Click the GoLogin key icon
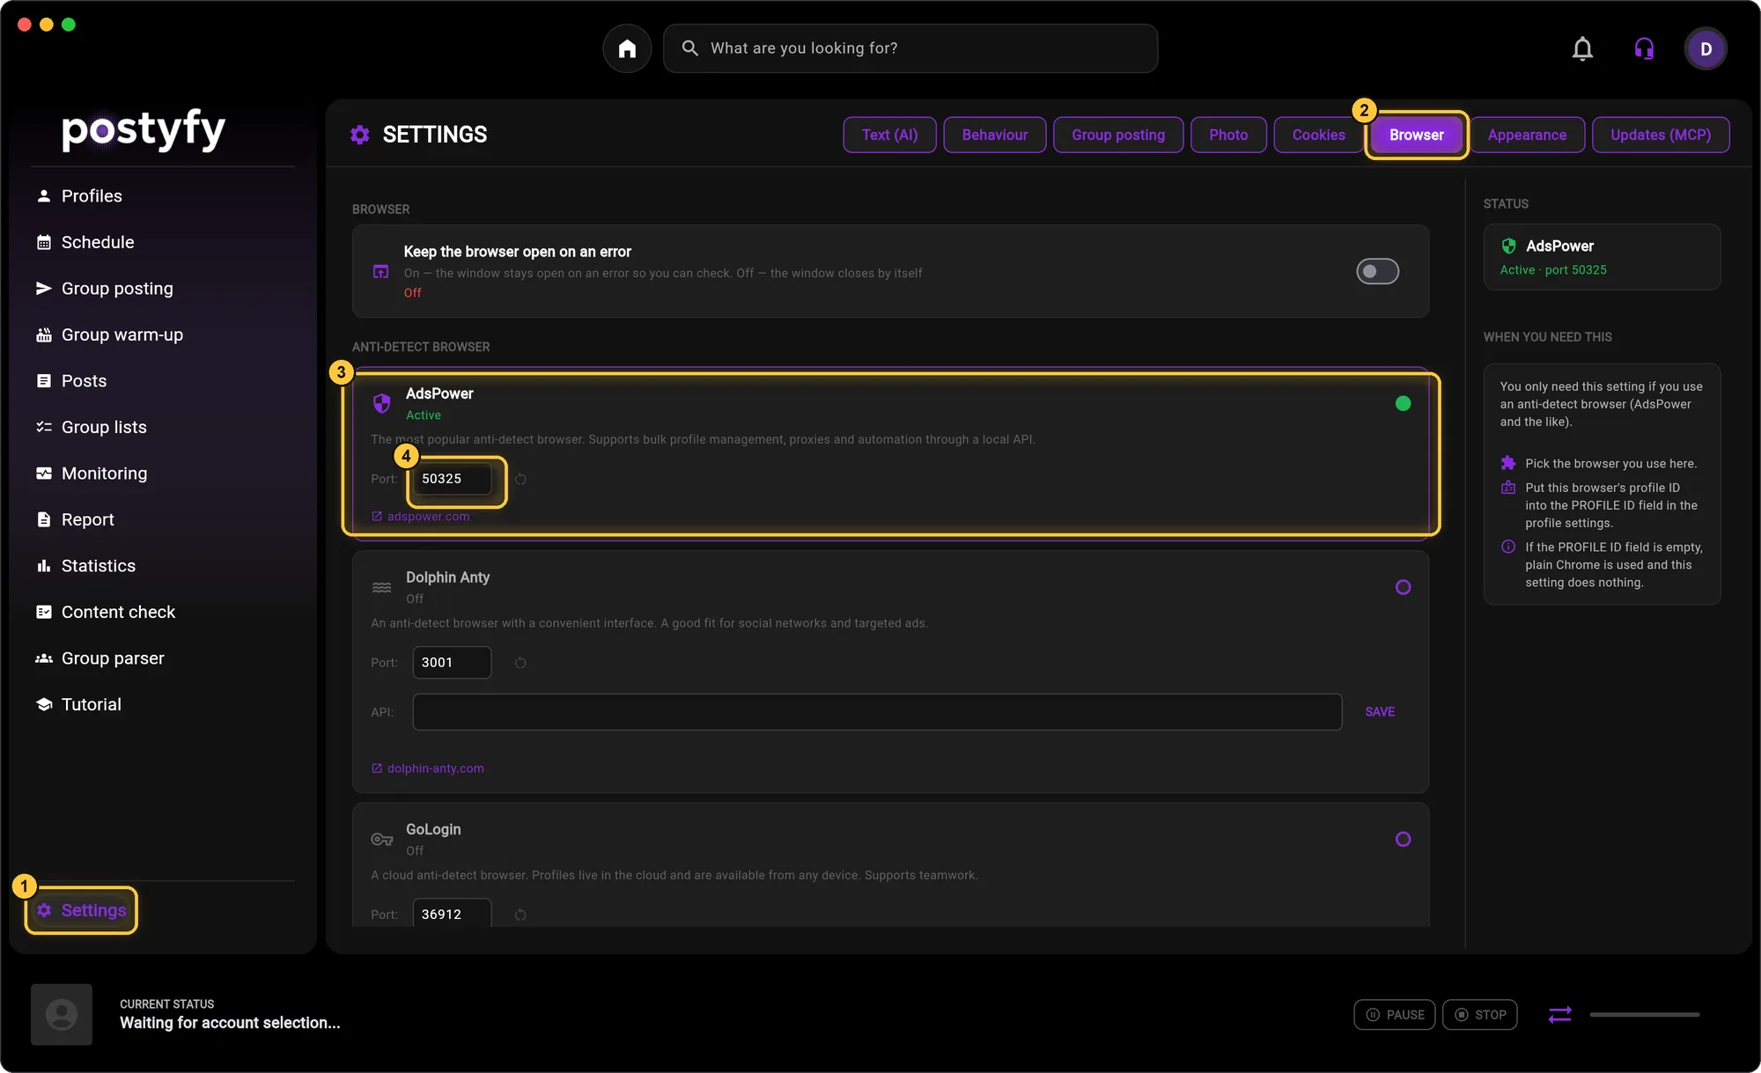This screenshot has width=1761, height=1073. click(381, 839)
